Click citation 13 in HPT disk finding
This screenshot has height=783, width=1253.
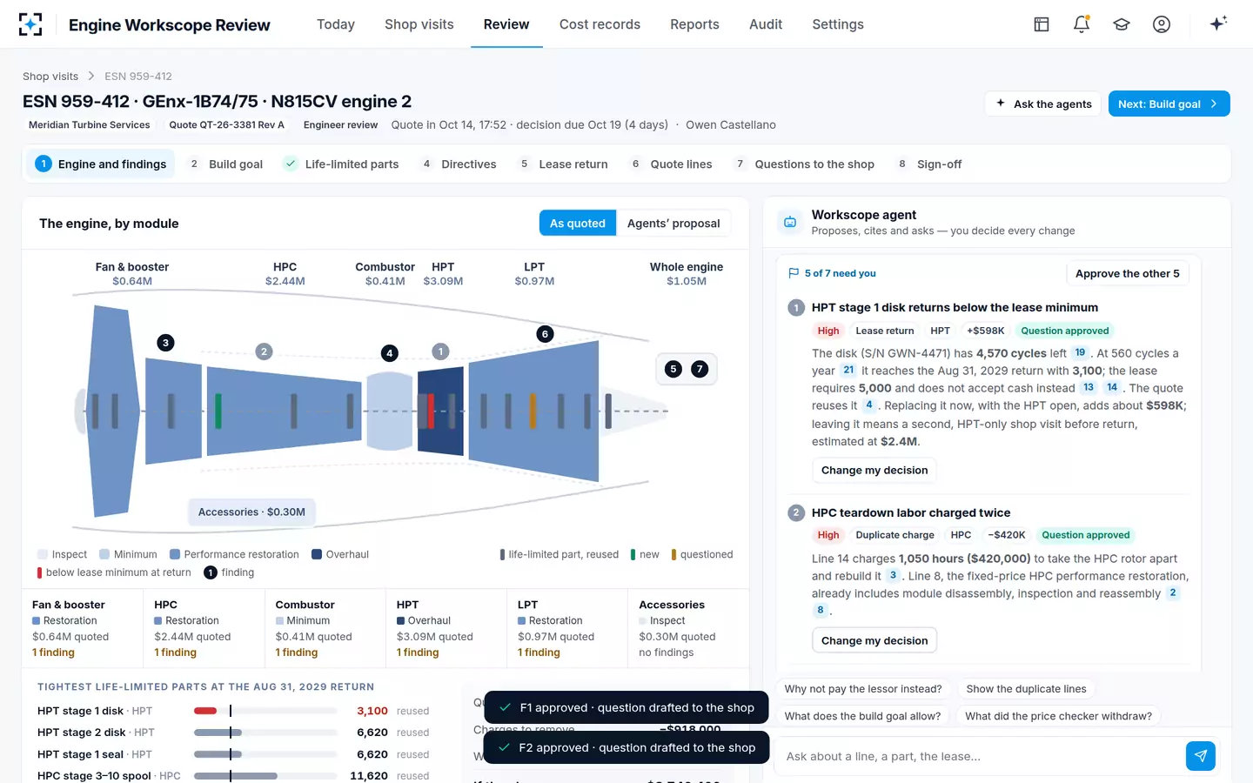pyautogui.click(x=1089, y=387)
